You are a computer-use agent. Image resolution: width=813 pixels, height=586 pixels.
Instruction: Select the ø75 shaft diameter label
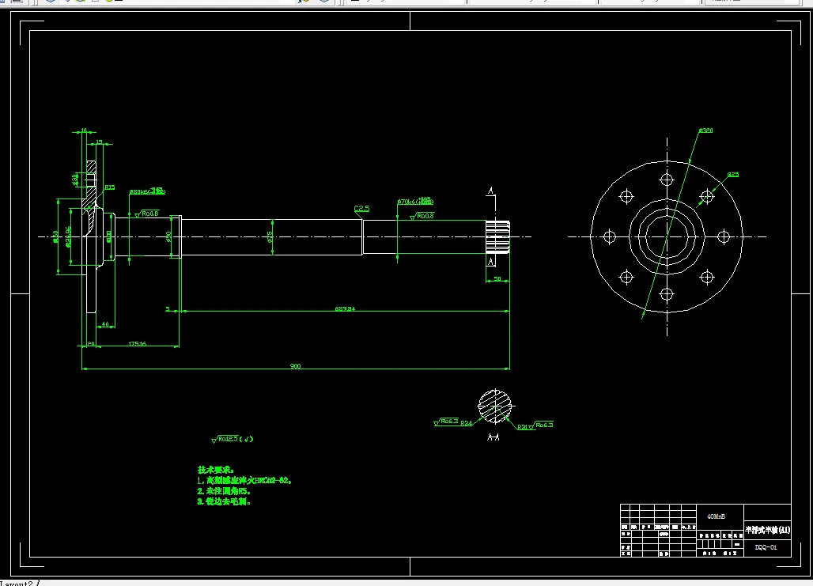[270, 236]
